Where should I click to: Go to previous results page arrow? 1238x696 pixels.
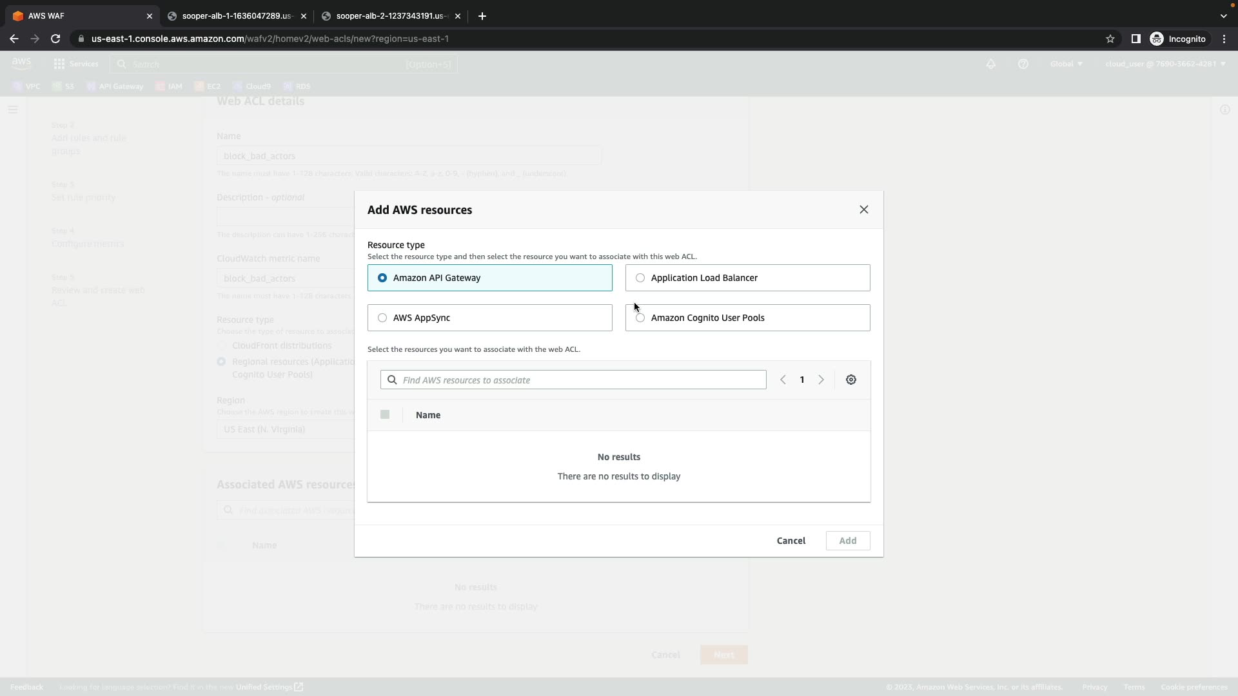coord(783,380)
